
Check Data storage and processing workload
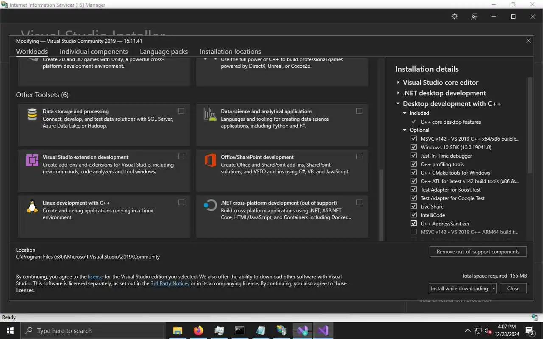pyautogui.click(x=181, y=111)
